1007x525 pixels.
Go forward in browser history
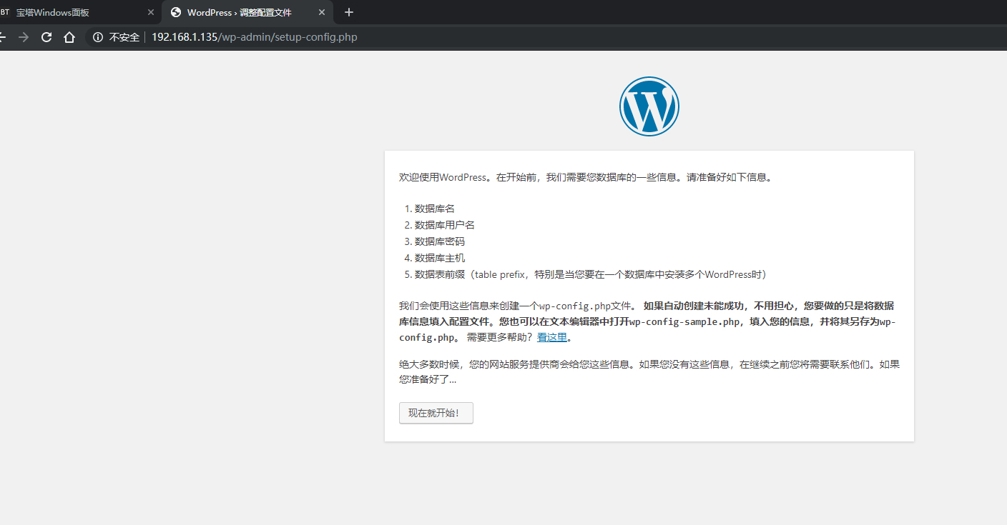(24, 37)
